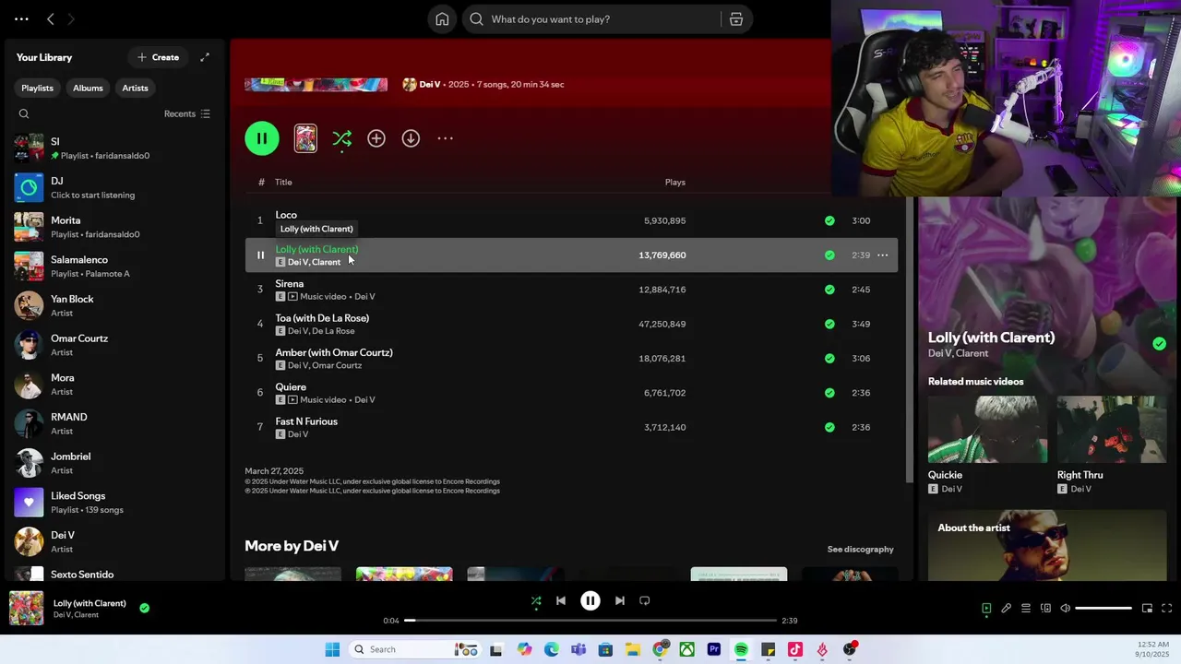Select the Loco track title

tap(286, 215)
